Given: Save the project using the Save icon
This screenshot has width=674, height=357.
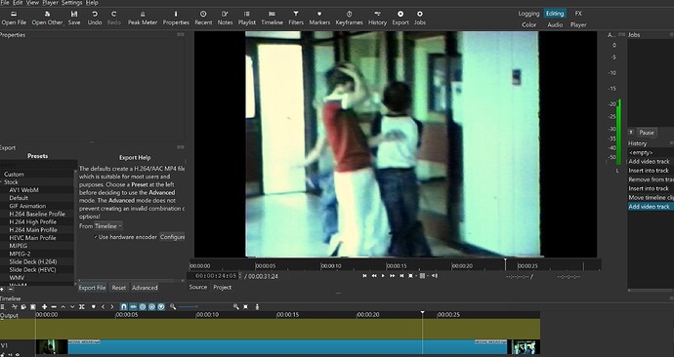Looking at the screenshot, I should 74,18.
